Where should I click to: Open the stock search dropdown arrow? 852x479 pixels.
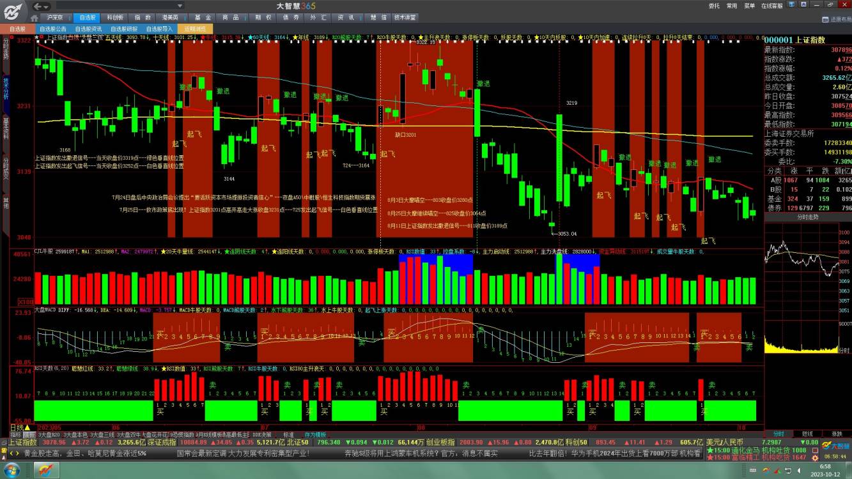pyautogui.click(x=181, y=5)
